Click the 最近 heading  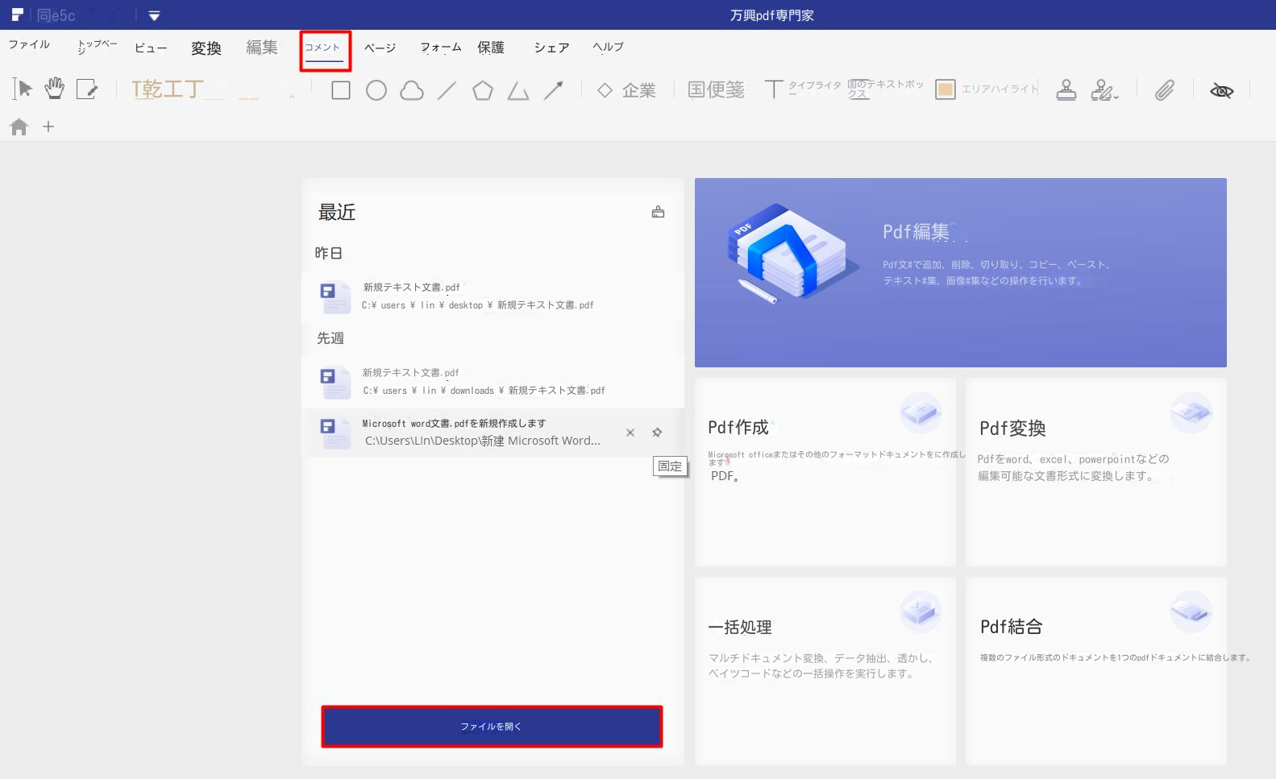click(337, 212)
